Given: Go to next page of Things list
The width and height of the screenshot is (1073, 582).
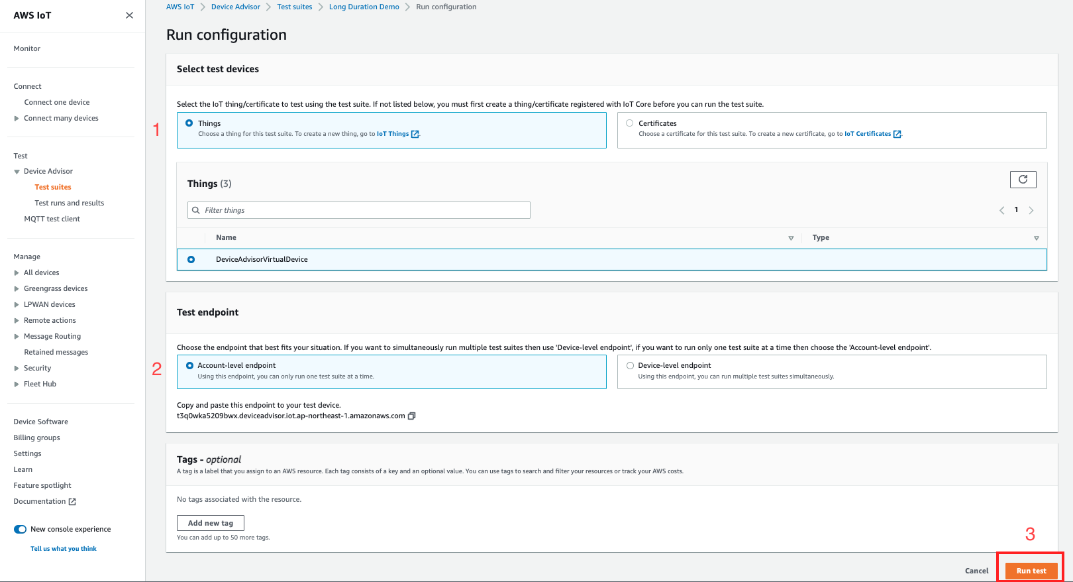Looking at the screenshot, I should (x=1031, y=210).
